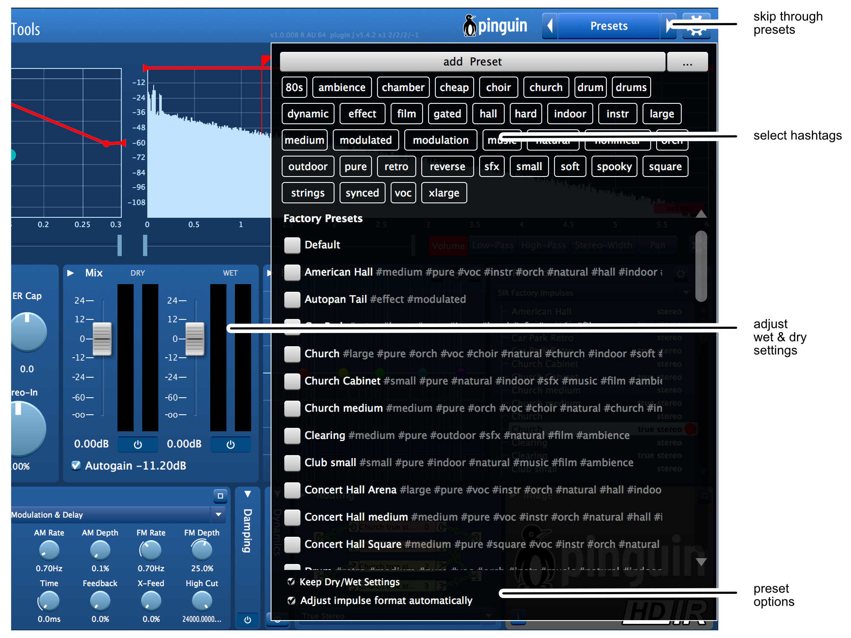
Task: Go to the previous preset using left arrow
Action: (550, 26)
